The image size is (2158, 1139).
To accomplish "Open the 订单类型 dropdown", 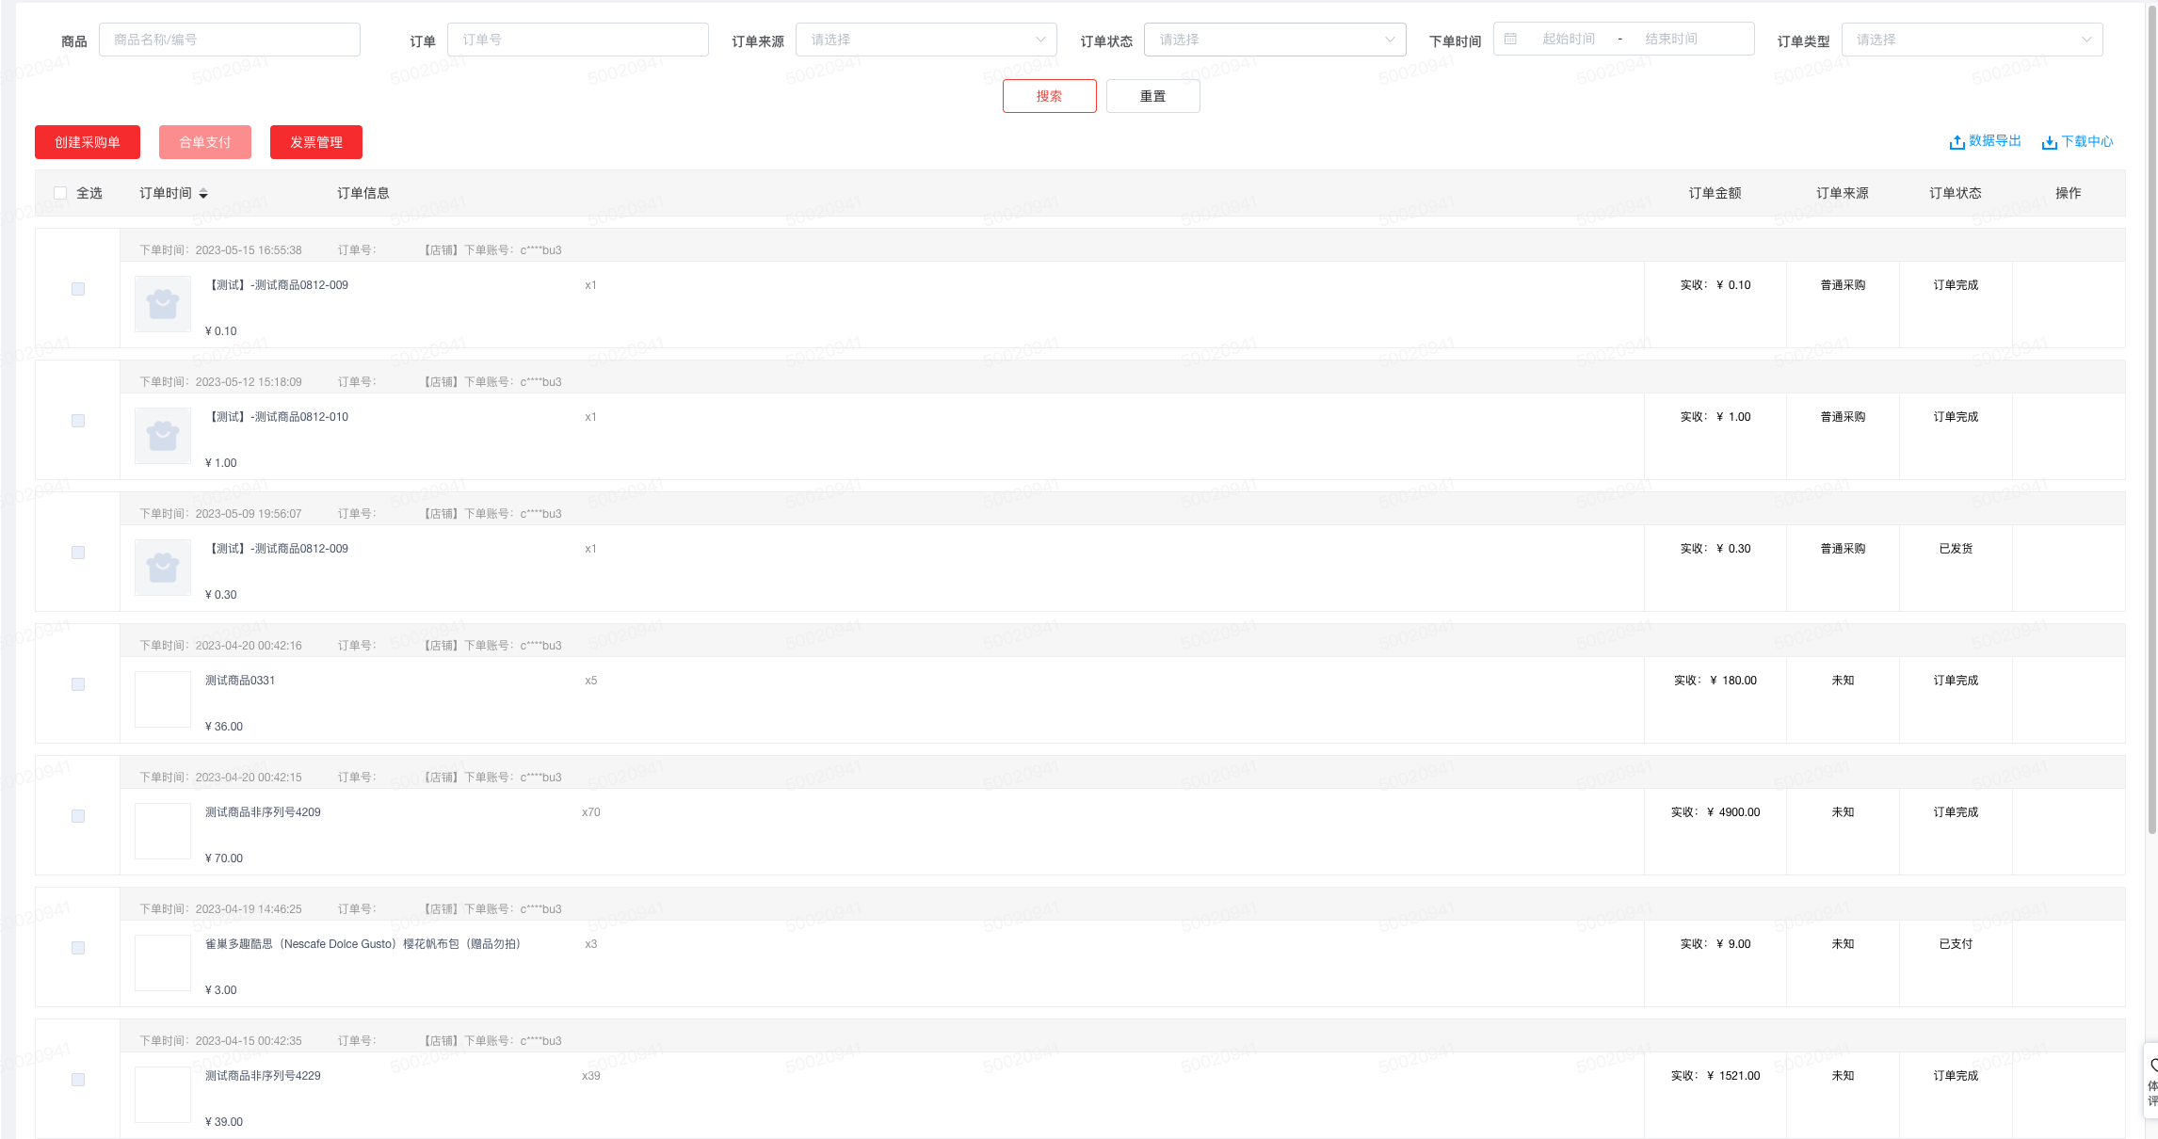I will 1972,40.
